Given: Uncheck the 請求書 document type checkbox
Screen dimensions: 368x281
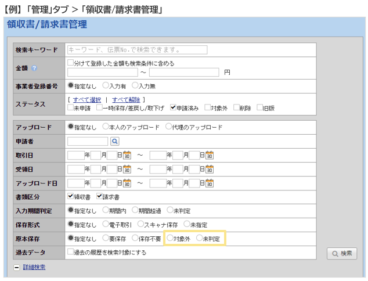Looking at the screenshot, I should point(100,197).
